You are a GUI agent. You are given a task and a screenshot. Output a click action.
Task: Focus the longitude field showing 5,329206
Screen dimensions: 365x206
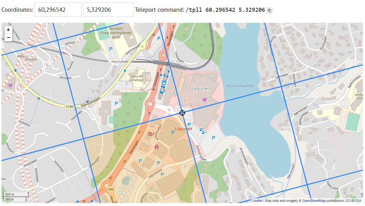coord(108,10)
